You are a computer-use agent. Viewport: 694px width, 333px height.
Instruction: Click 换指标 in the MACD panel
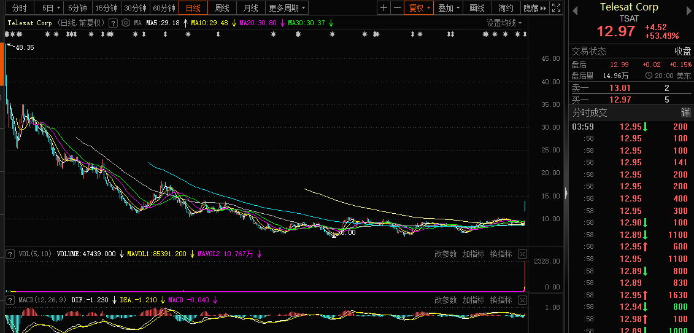[x=501, y=300]
